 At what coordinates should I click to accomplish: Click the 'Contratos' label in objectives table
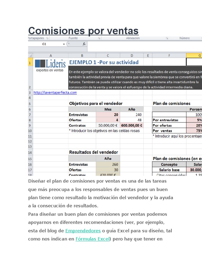pos(82,125)
